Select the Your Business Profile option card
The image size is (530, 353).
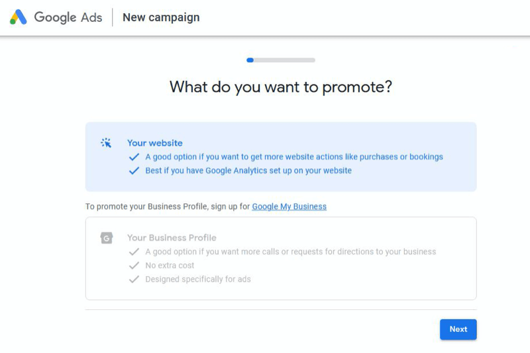(x=281, y=258)
